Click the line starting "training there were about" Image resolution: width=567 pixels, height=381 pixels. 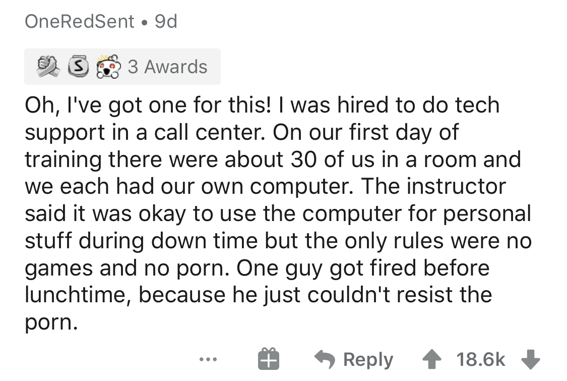[272, 159]
